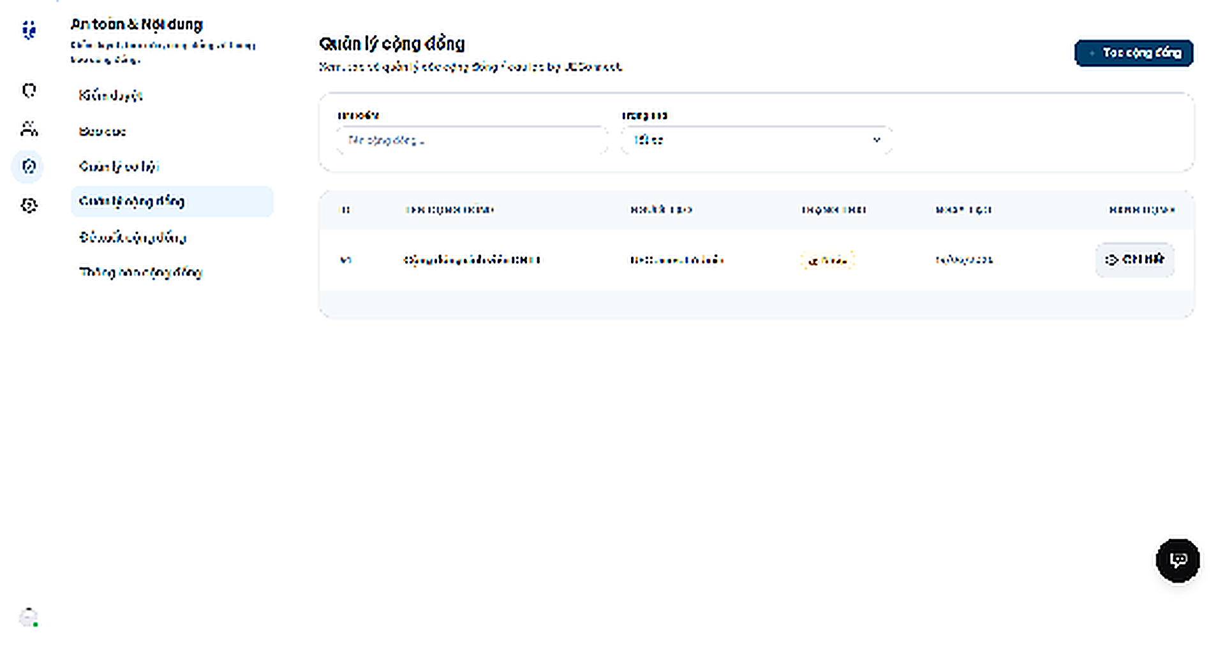Click the creator name cell in row
The image size is (1225, 658).
pos(677,260)
